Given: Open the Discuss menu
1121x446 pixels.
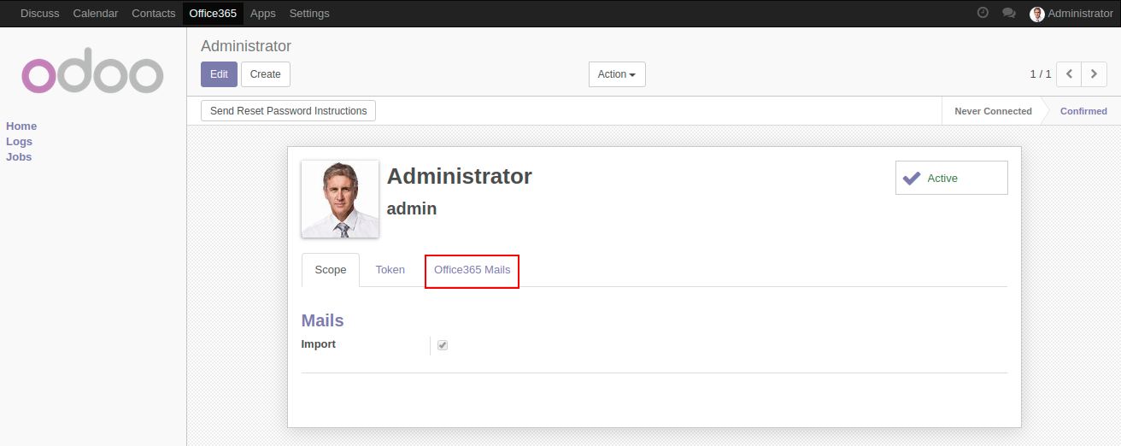Looking at the screenshot, I should (x=40, y=14).
